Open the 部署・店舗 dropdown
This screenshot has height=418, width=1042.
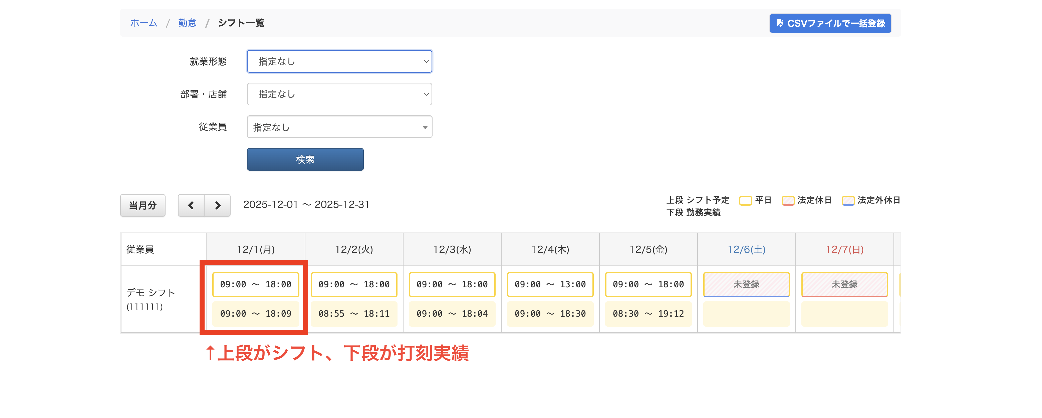point(339,94)
